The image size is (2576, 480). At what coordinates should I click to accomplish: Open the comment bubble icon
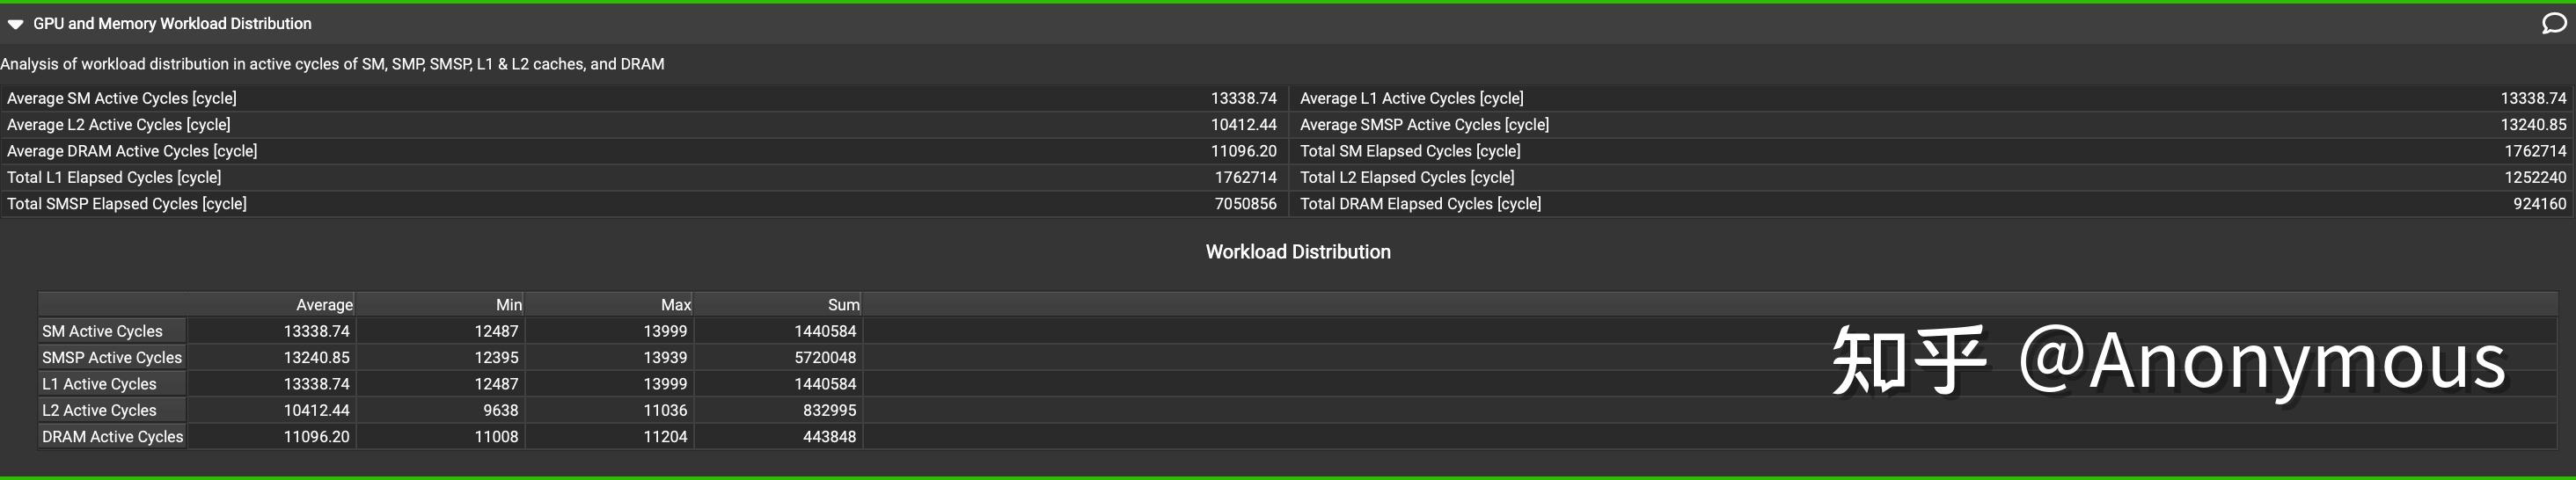(2554, 23)
